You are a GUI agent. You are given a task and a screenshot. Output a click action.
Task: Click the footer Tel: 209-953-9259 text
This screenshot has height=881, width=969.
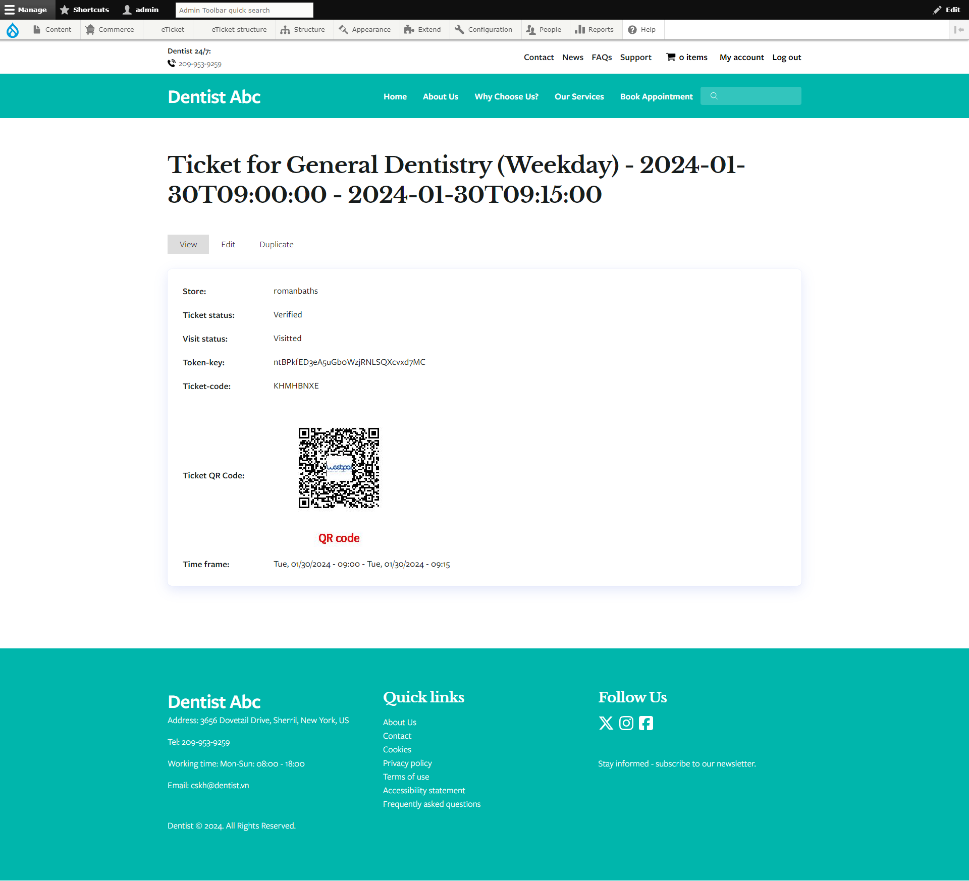point(199,742)
